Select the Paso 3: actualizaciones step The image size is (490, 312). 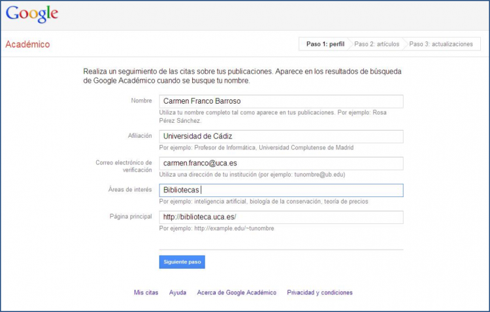click(441, 44)
